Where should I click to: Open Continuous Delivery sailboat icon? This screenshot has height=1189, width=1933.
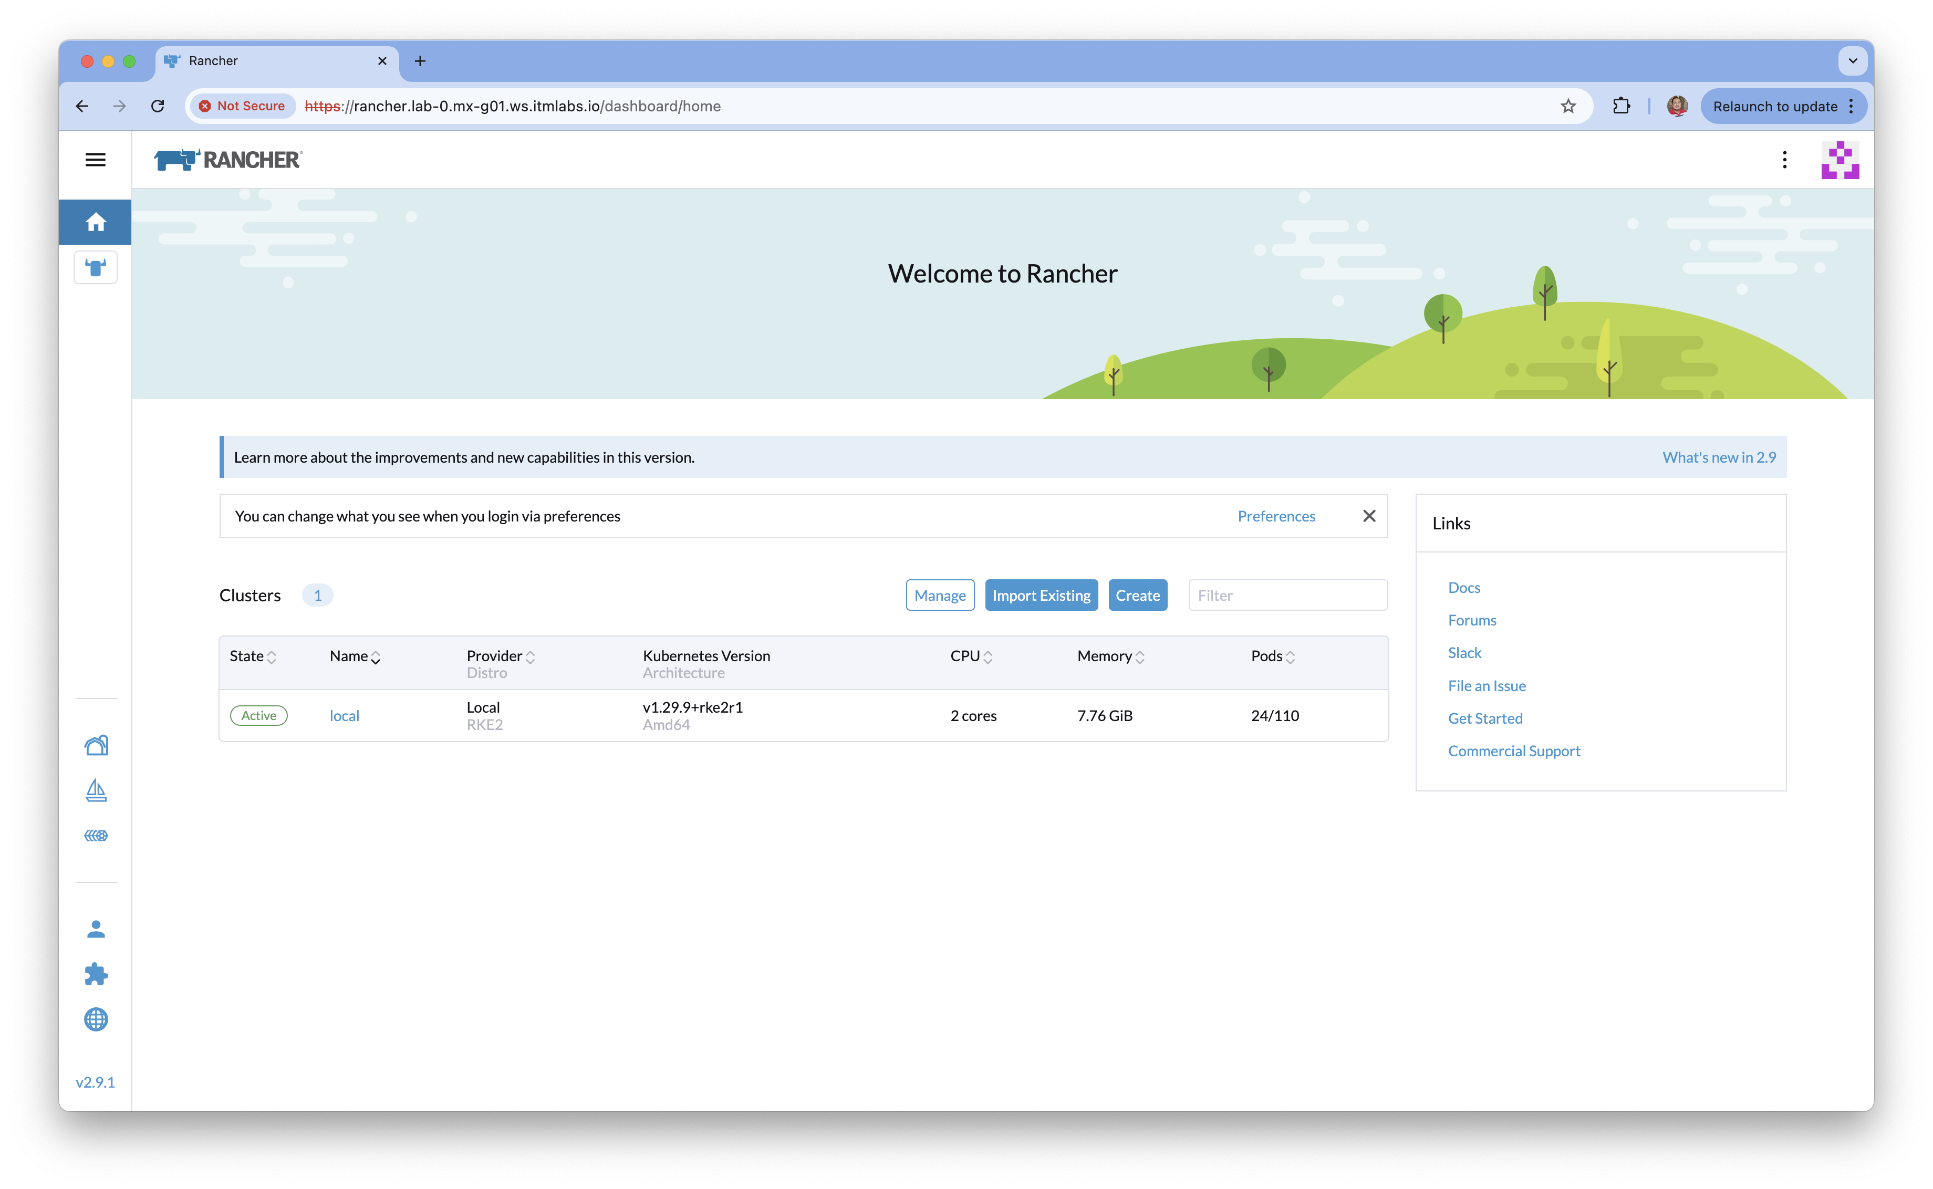tap(96, 790)
